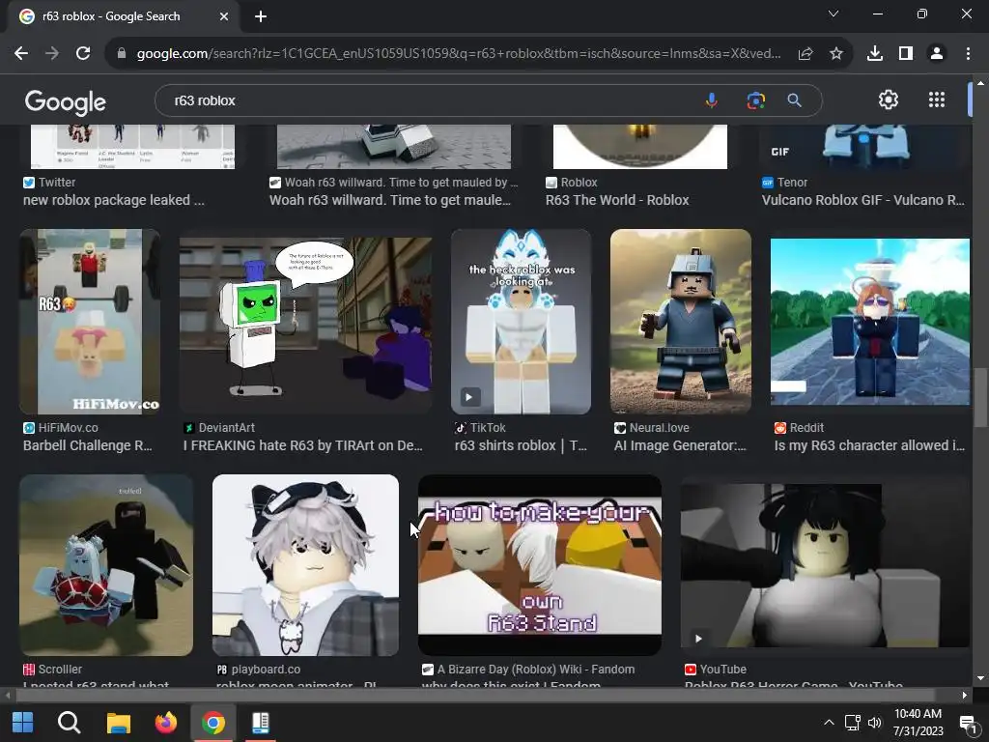Open Twitter new roblox package leaked result
989x742 pixels.
tap(114, 200)
